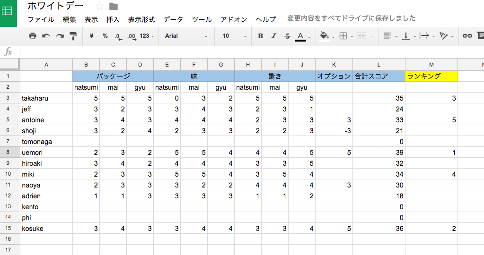484x255 pixels.
Task: Insert a link with chain icon
Action: tap(467, 36)
